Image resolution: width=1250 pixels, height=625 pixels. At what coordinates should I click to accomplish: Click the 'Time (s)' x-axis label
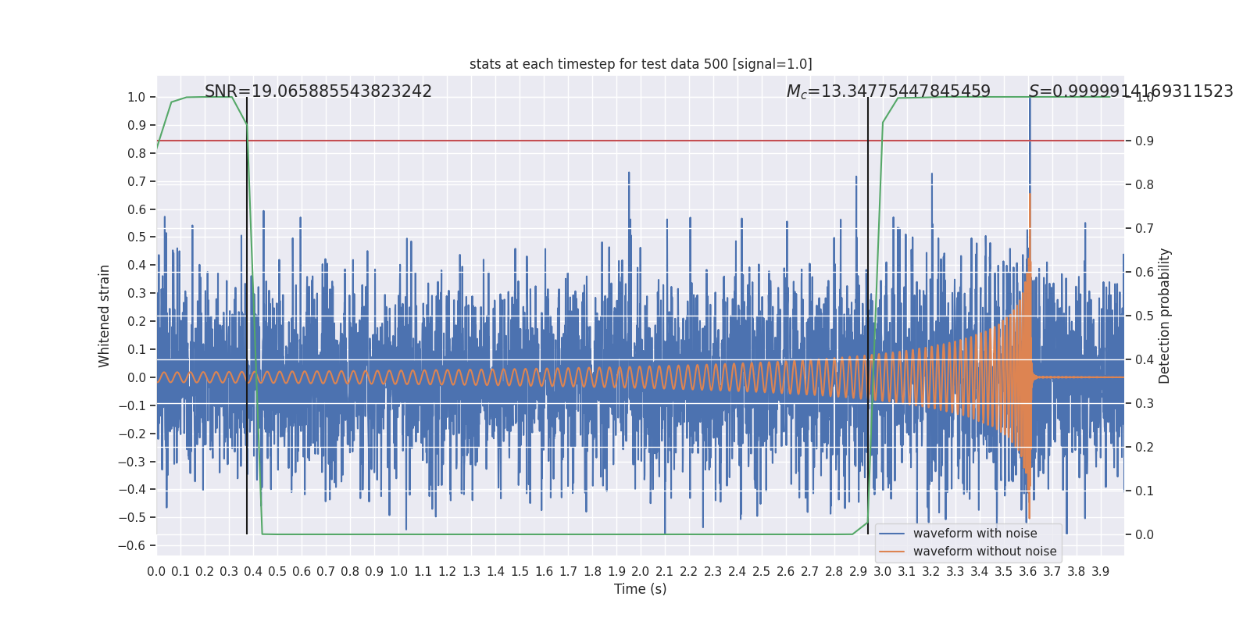641,589
